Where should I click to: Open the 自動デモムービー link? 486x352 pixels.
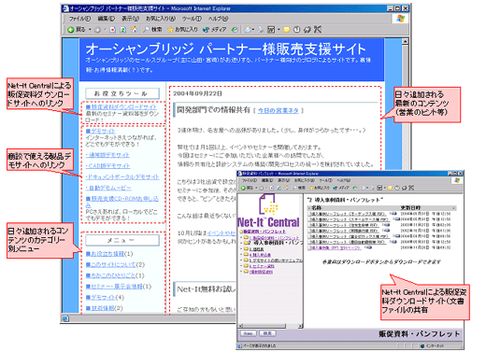(108, 188)
